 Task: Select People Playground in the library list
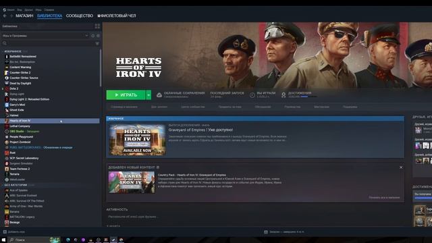(x=22, y=136)
